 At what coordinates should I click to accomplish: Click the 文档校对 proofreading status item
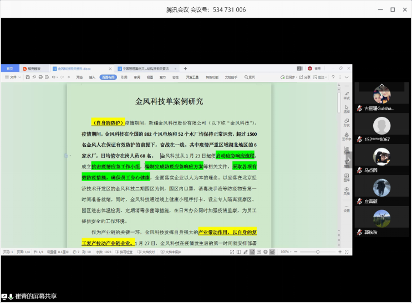tap(146, 252)
